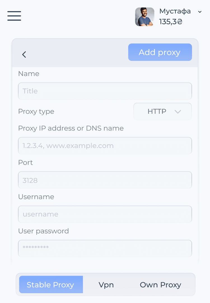Click the Name field label

coord(29,74)
